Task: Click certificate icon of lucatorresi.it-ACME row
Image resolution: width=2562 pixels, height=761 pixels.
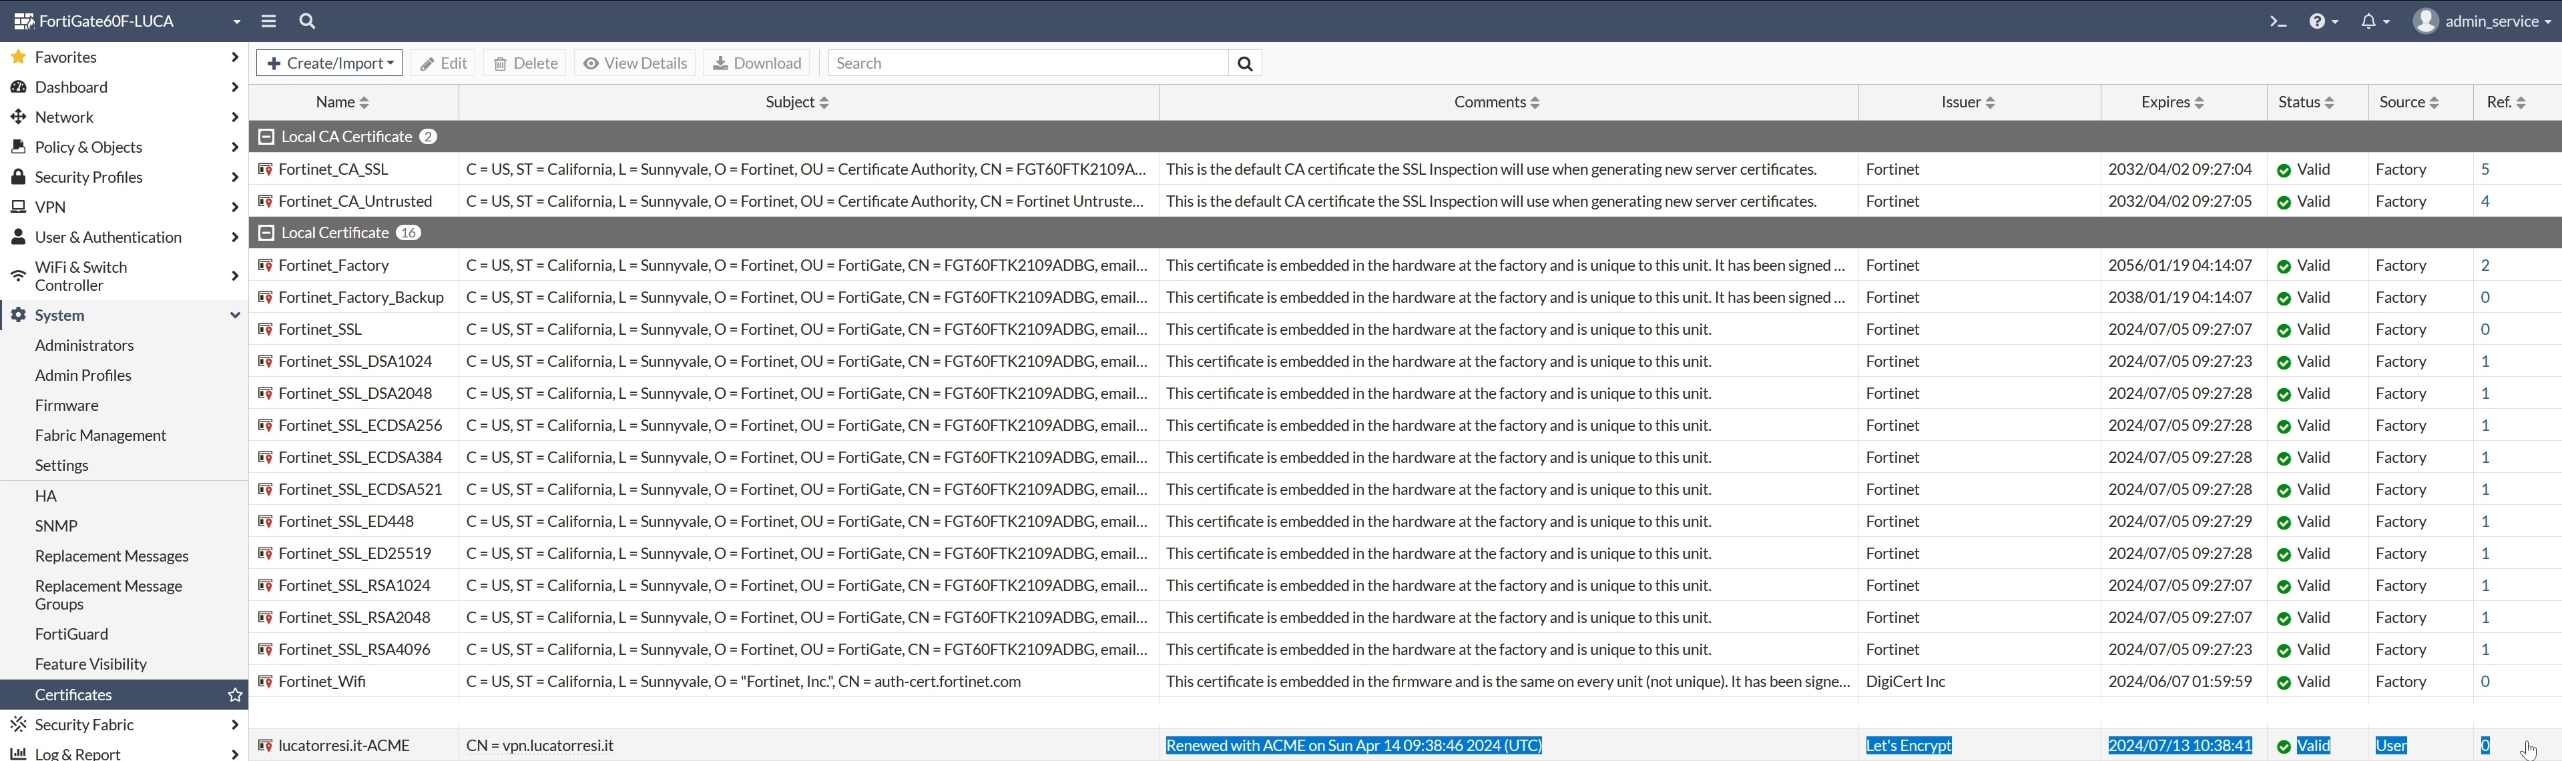Action: point(266,745)
